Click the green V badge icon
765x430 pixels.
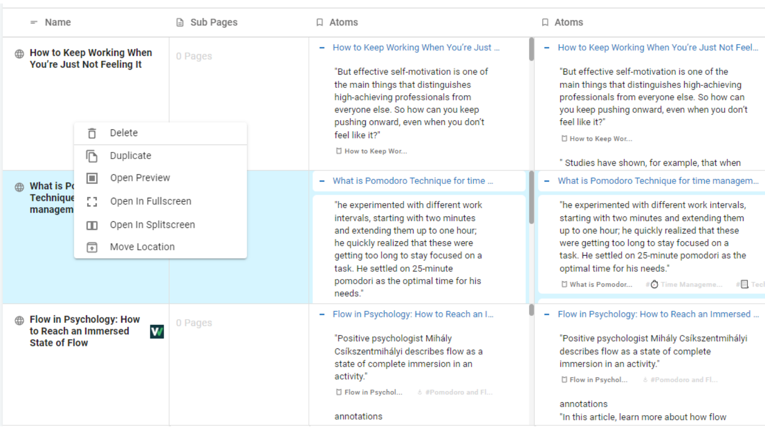(157, 332)
